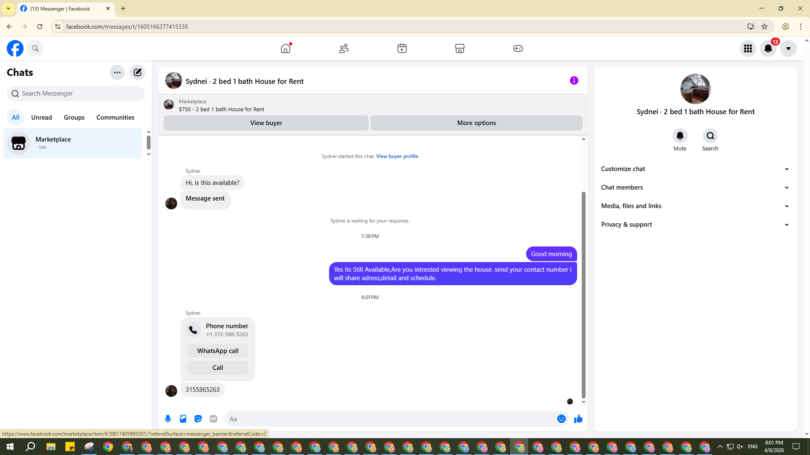Click the conversation vertical scrollbar
Image resolution: width=810 pixels, height=455 pixels.
[583, 295]
